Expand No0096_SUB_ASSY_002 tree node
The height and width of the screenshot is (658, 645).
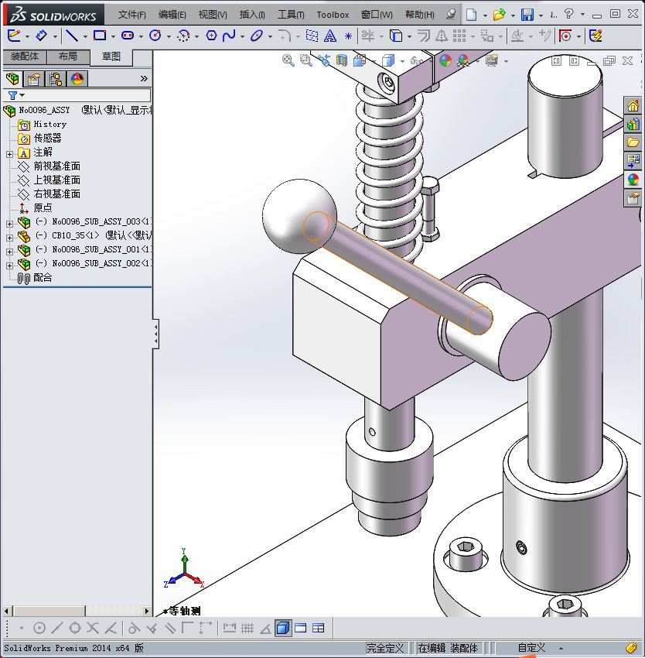9,266
